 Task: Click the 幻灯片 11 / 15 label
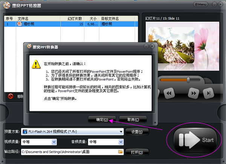click(162, 18)
